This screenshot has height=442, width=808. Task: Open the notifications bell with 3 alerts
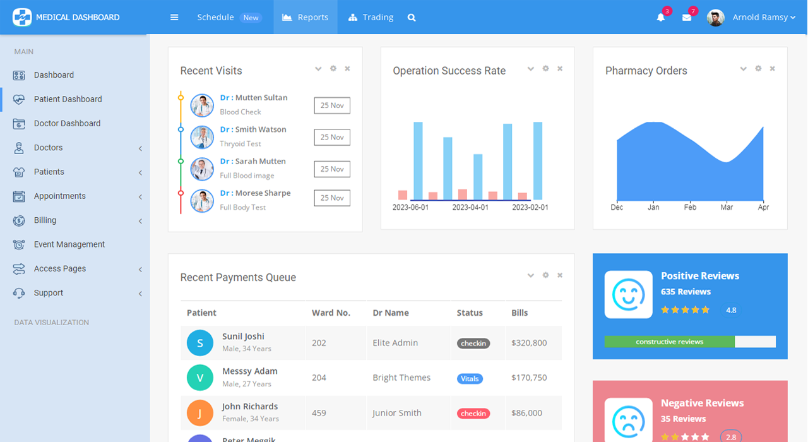(660, 18)
